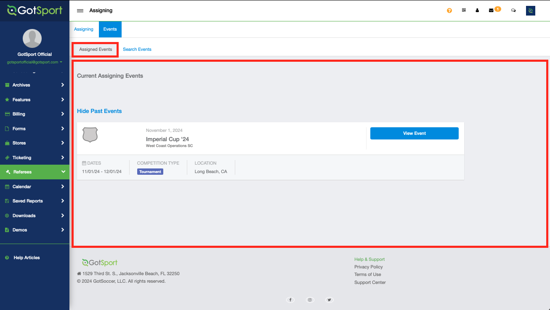Open the Terms of Use link
This screenshot has width=550, height=310.
[368, 274]
